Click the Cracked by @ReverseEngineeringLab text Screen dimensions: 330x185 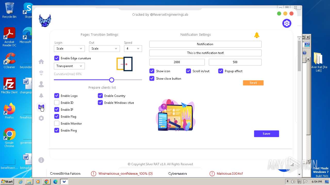160,15
